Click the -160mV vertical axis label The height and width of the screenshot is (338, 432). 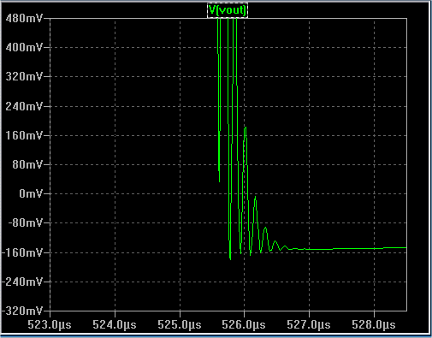22,252
